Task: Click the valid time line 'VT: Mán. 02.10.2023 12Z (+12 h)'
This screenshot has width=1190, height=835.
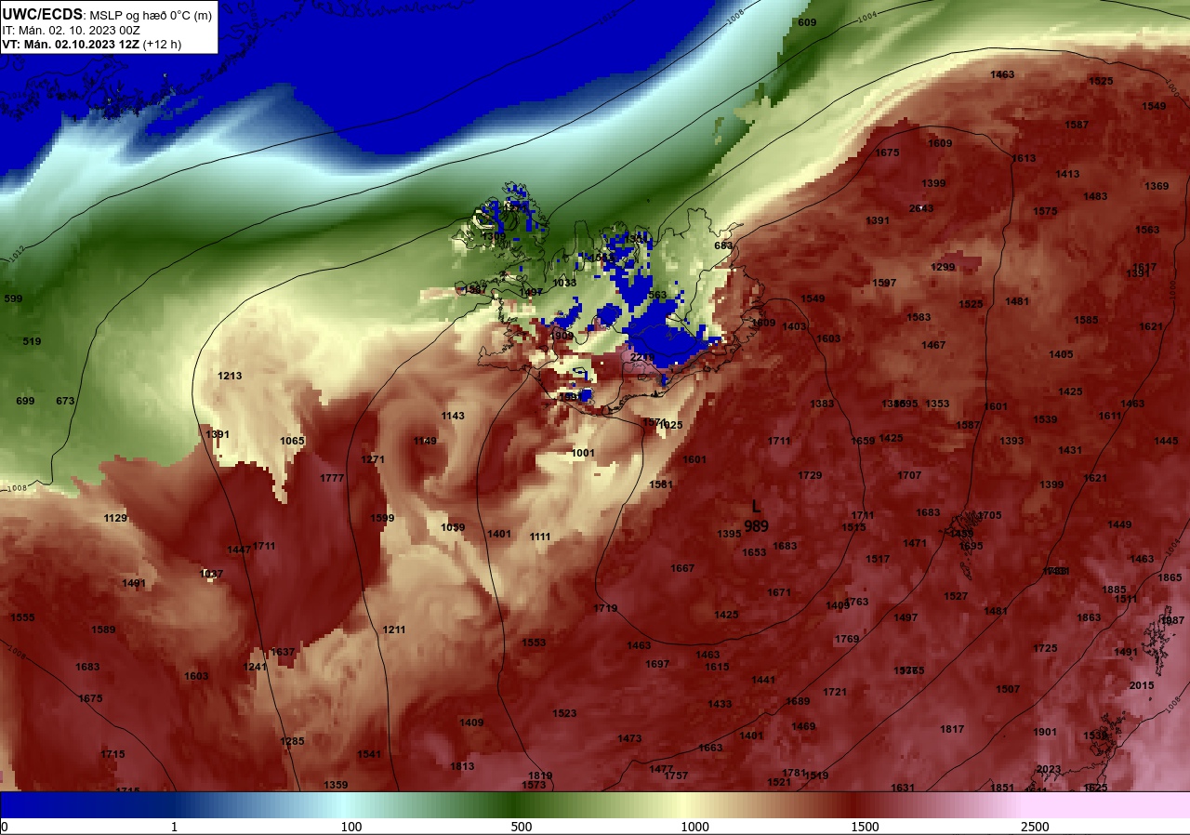Action: (92, 44)
